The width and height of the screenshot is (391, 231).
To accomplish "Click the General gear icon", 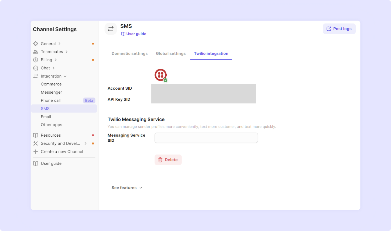I will tap(36, 44).
